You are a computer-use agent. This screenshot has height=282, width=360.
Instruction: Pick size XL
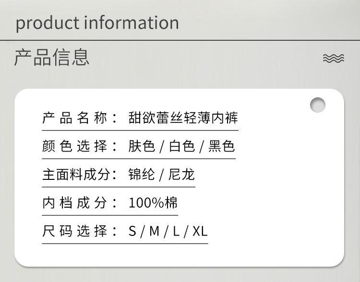pos(200,232)
